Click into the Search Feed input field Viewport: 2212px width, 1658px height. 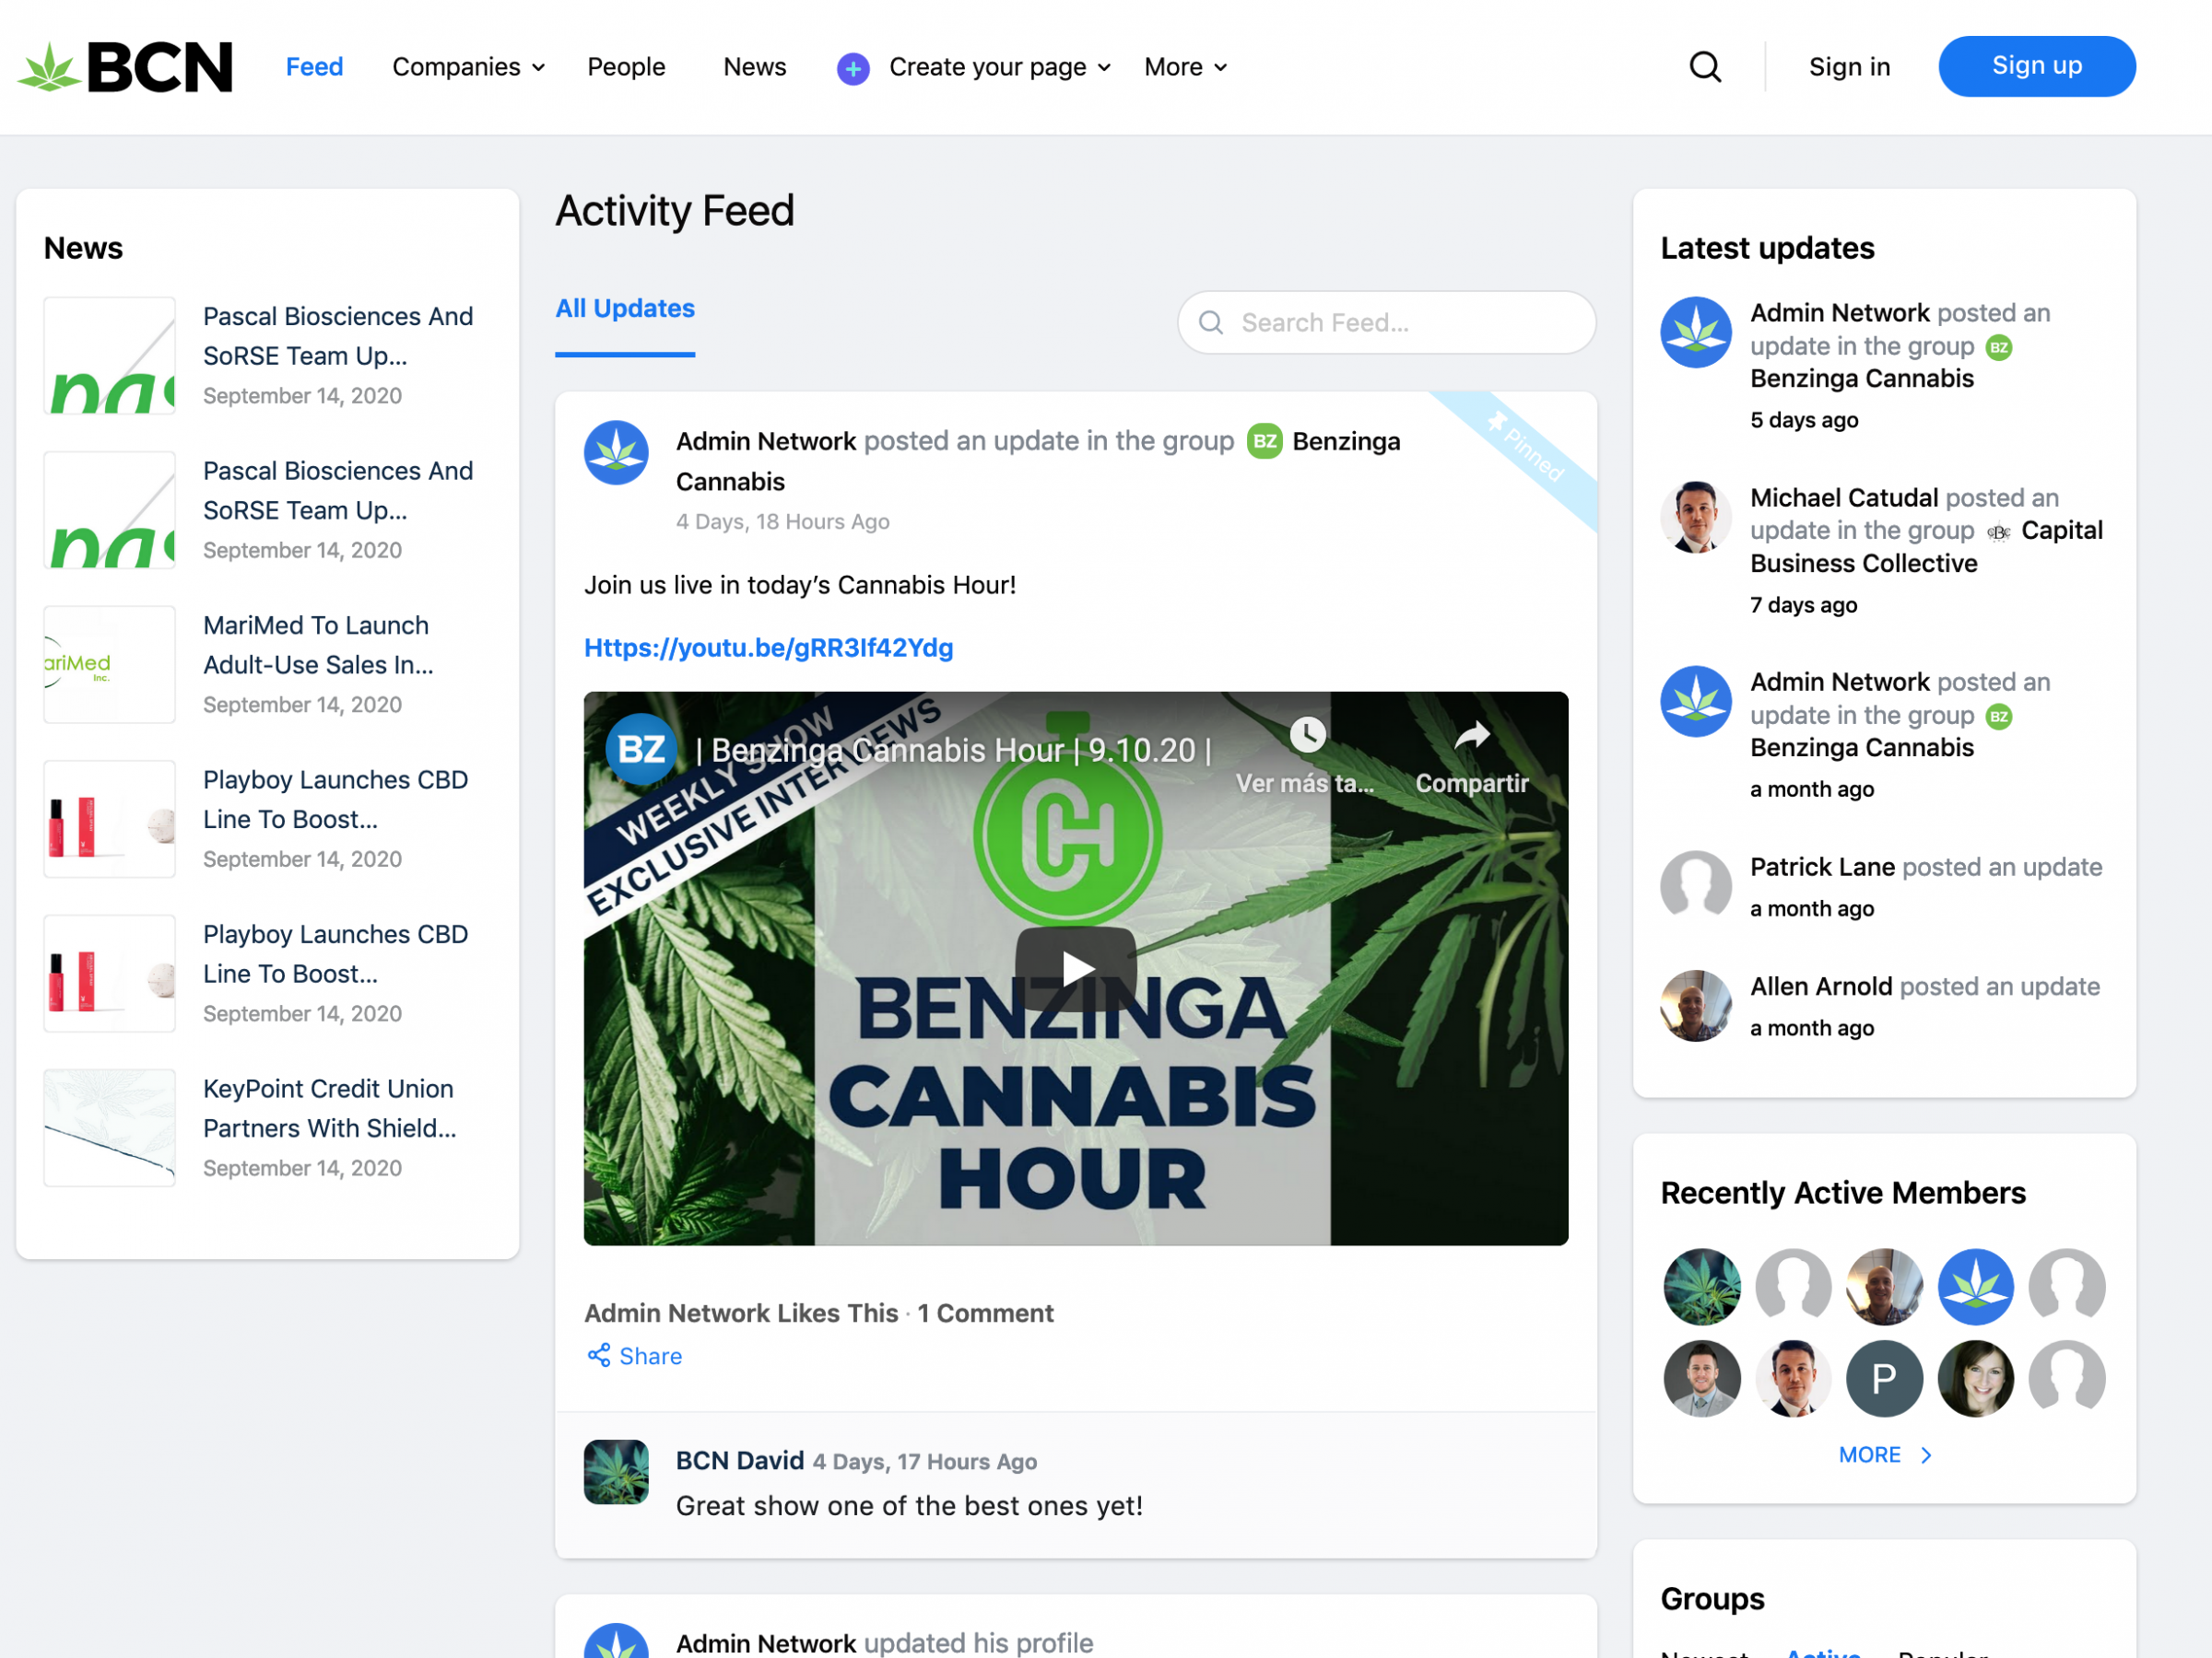click(x=1386, y=322)
